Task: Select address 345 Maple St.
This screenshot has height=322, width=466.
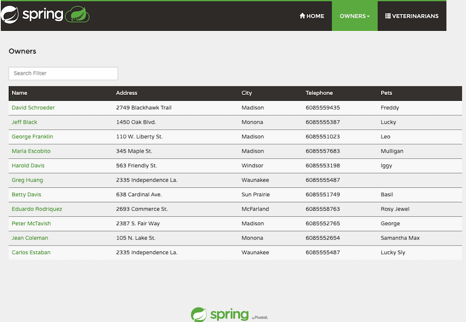Action: pyautogui.click(x=134, y=151)
